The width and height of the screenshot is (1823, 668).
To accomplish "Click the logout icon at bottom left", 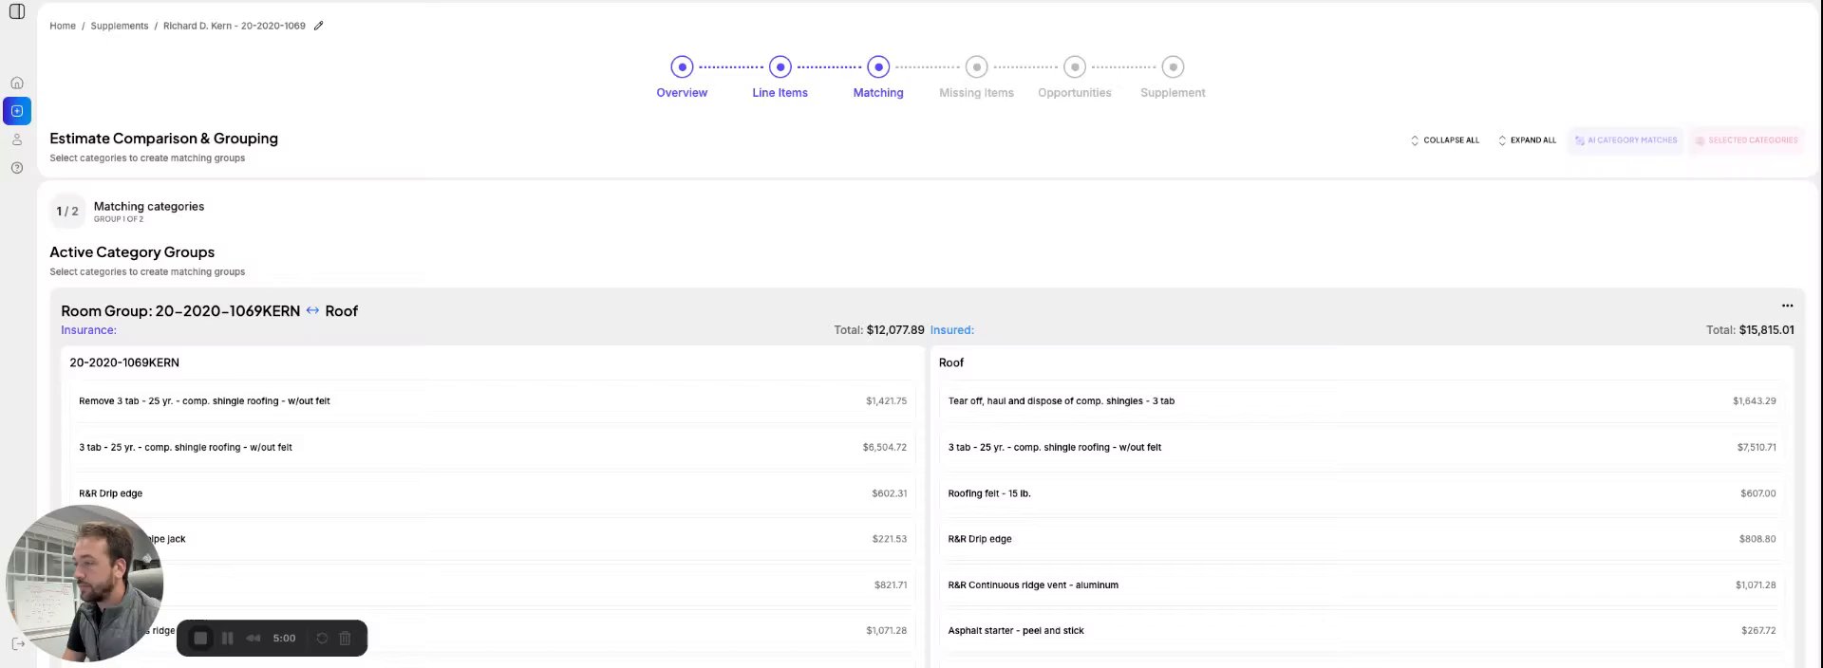I will pos(17,643).
